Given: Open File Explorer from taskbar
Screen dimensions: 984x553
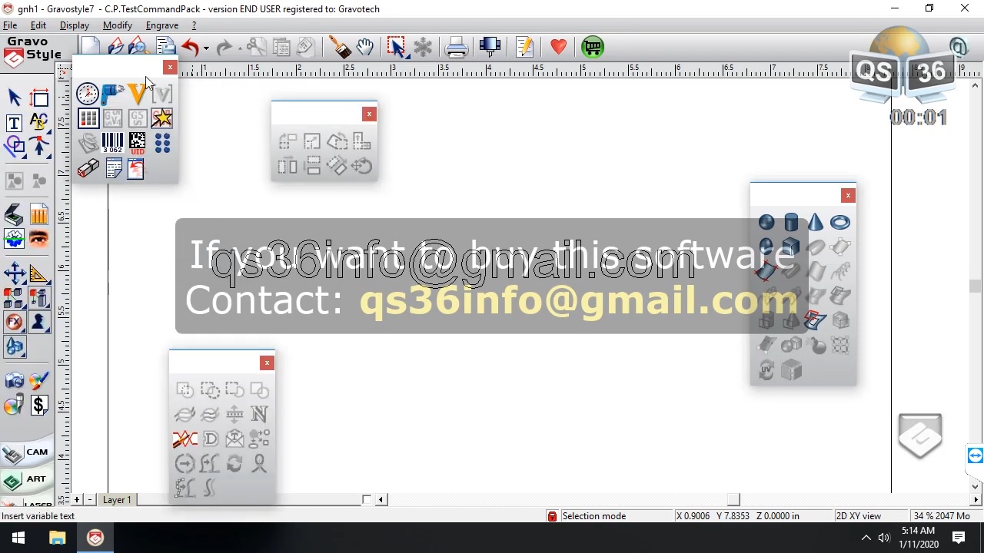Looking at the screenshot, I should (57, 538).
